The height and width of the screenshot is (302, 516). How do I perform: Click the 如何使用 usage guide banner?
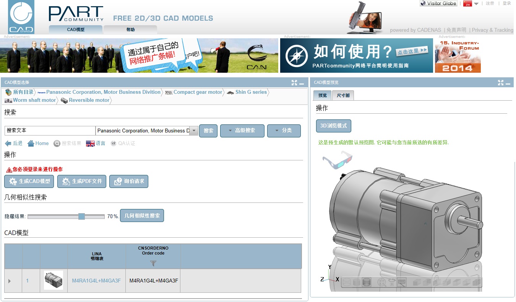(x=357, y=56)
